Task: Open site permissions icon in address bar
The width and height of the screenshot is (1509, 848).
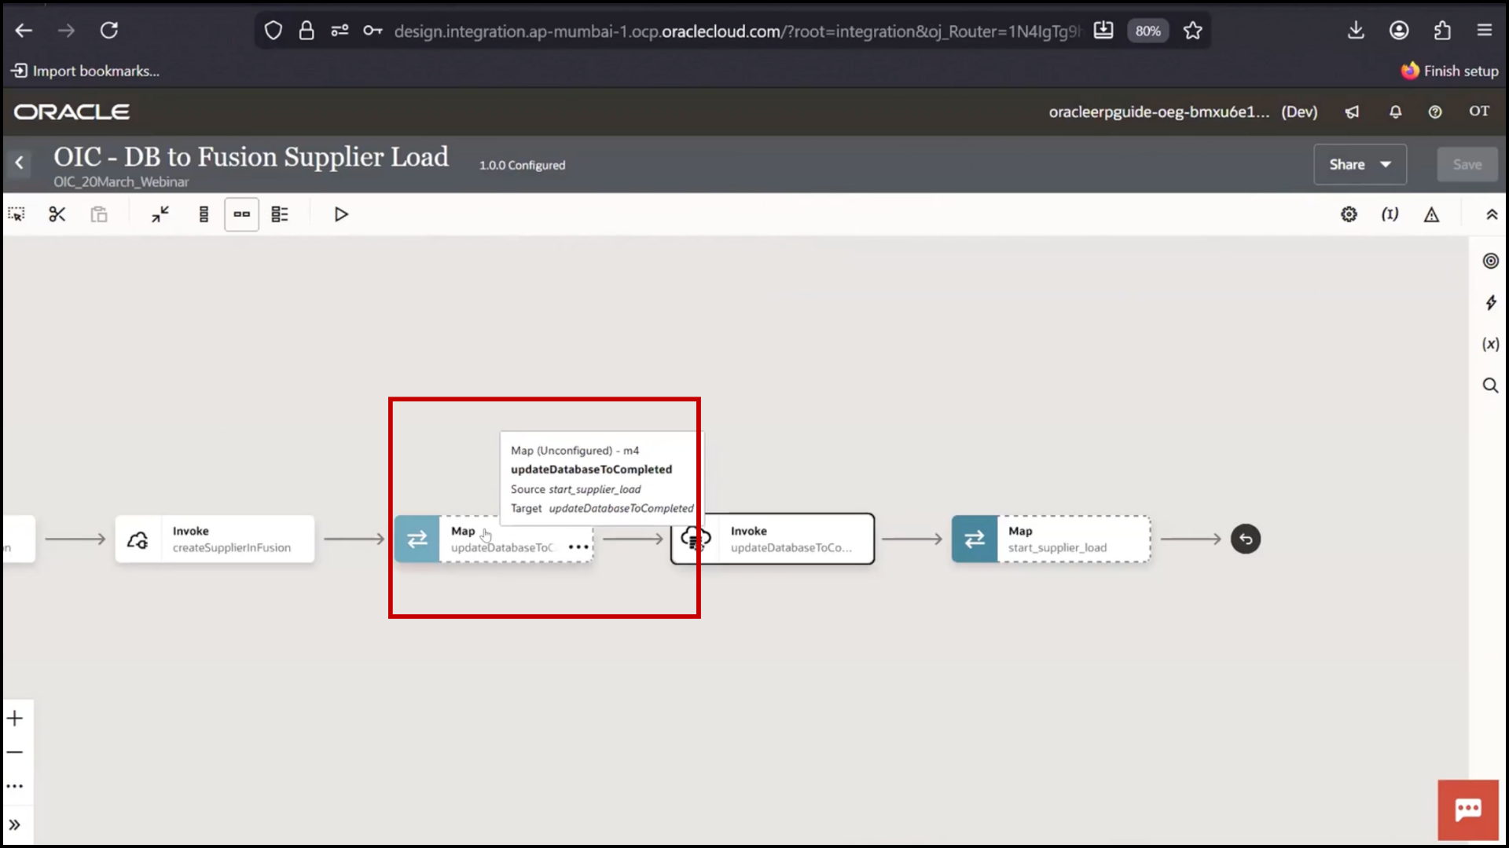Action: click(340, 31)
